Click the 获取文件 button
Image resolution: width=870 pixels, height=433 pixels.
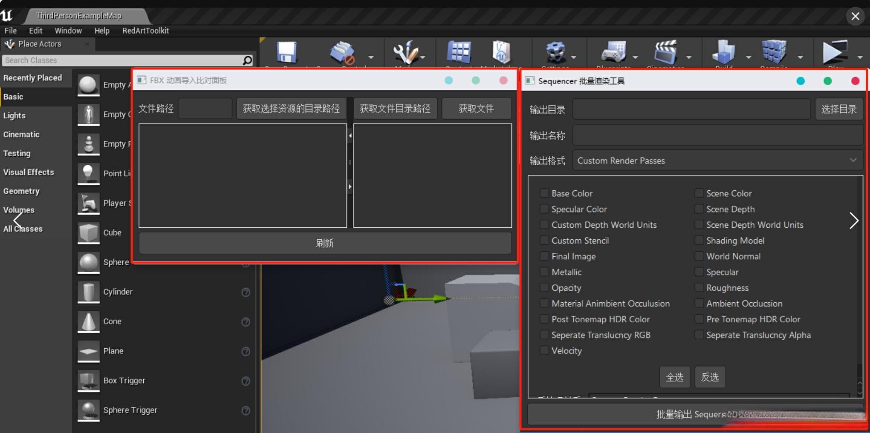(x=476, y=109)
